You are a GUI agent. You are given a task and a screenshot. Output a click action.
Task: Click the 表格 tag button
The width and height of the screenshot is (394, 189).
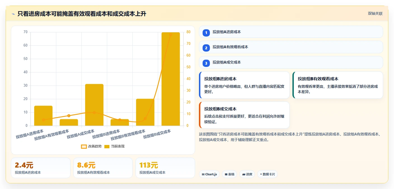pyautogui.click(x=229, y=174)
